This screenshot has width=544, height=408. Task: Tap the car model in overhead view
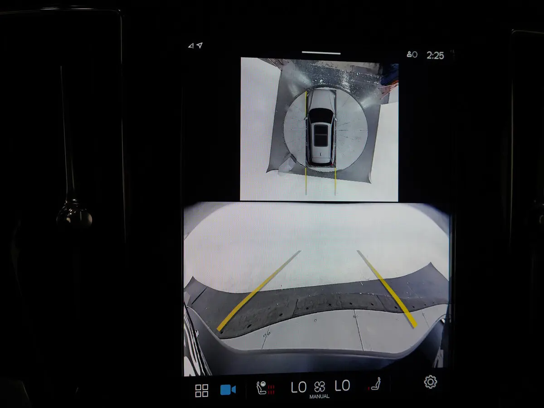(x=321, y=127)
